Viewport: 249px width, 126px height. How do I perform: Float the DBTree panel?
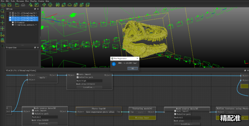(35, 9)
